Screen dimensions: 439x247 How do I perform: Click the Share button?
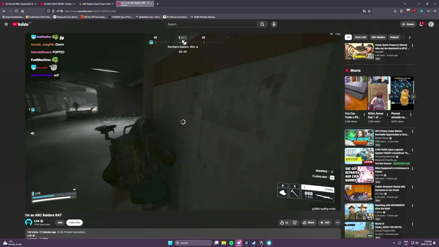(x=308, y=223)
